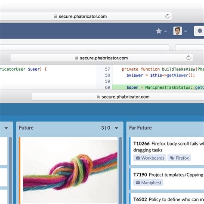
Task: Open the Future column dropdown menu
Action: [117, 128]
